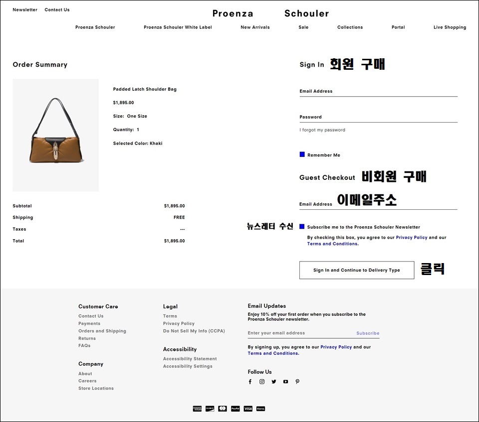Open Terms and Conditions under newsletter checkbox
Image resolution: width=479 pixels, height=422 pixels.
(333, 244)
